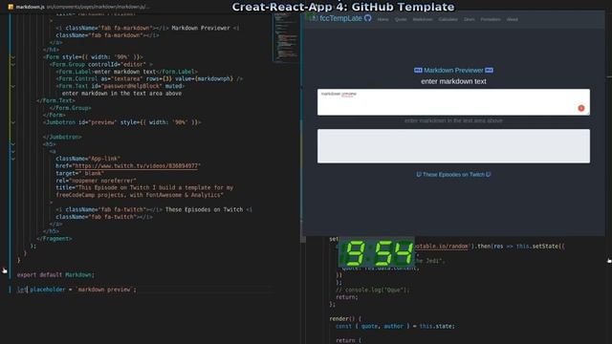
Task: Click the target="_blank" code line
Action: [80, 173]
